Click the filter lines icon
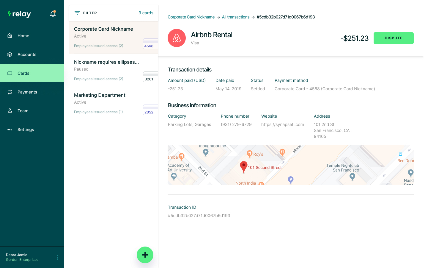 point(77,13)
